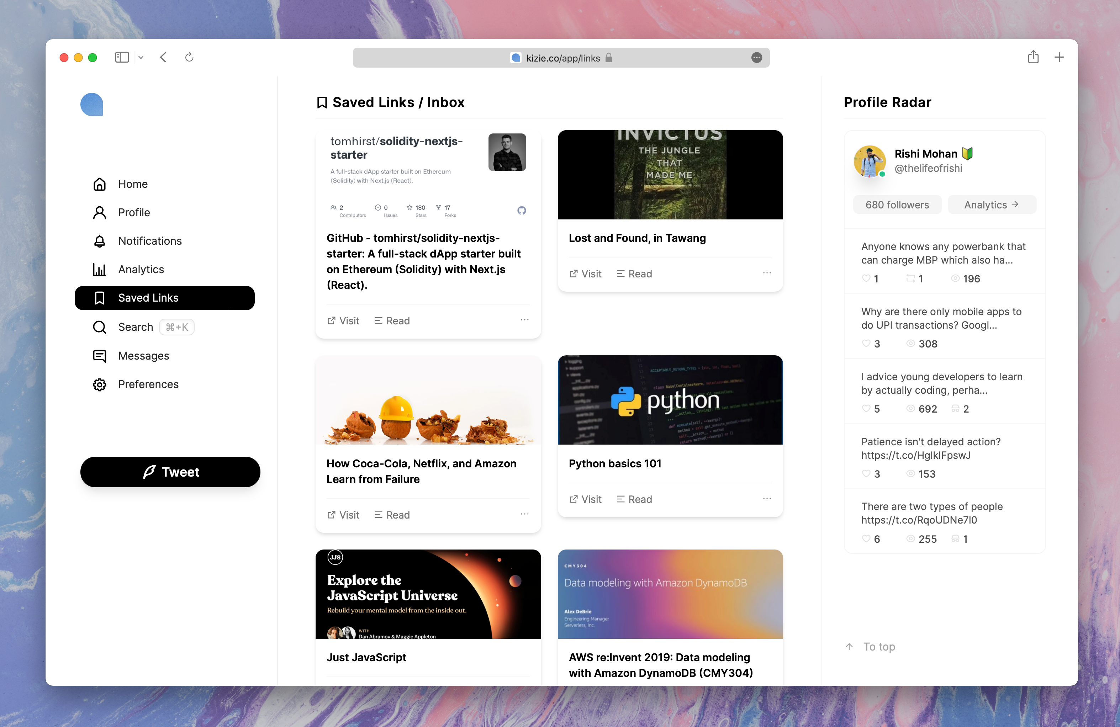Image resolution: width=1120 pixels, height=727 pixels.
Task: Click the JavaScript Universe thumbnail
Action: (428, 594)
